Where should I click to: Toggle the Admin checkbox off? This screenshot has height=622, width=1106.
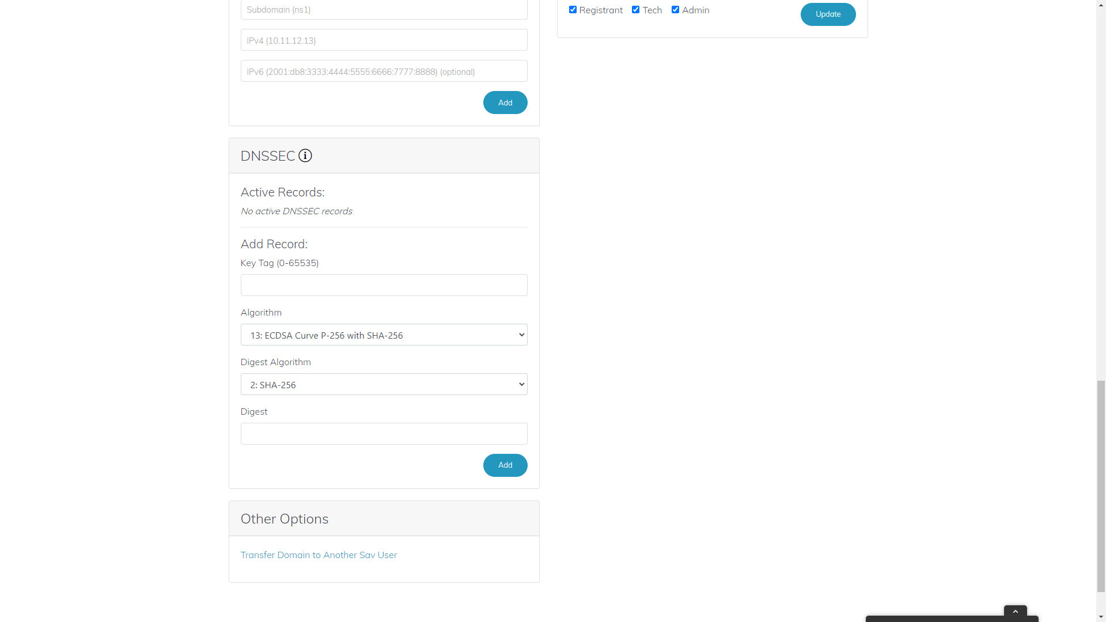(675, 9)
